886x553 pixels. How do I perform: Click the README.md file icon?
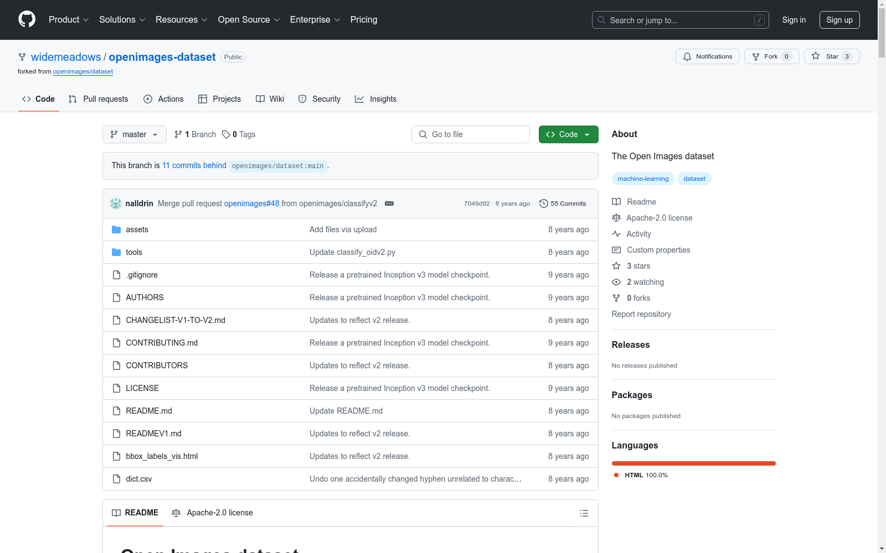point(116,411)
